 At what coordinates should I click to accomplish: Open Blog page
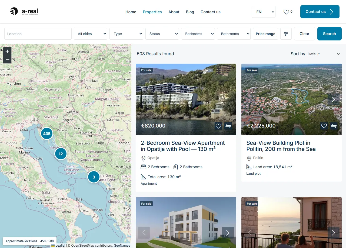pyautogui.click(x=190, y=12)
